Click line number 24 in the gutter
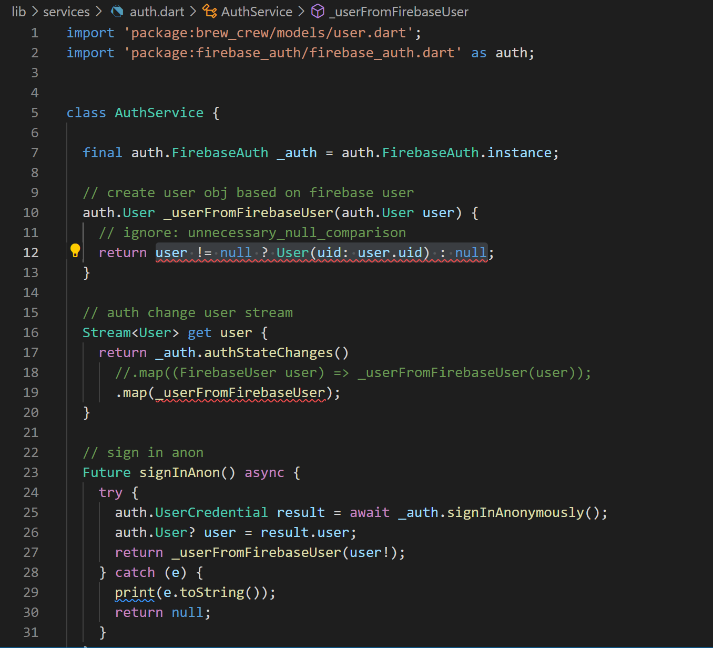 31,492
